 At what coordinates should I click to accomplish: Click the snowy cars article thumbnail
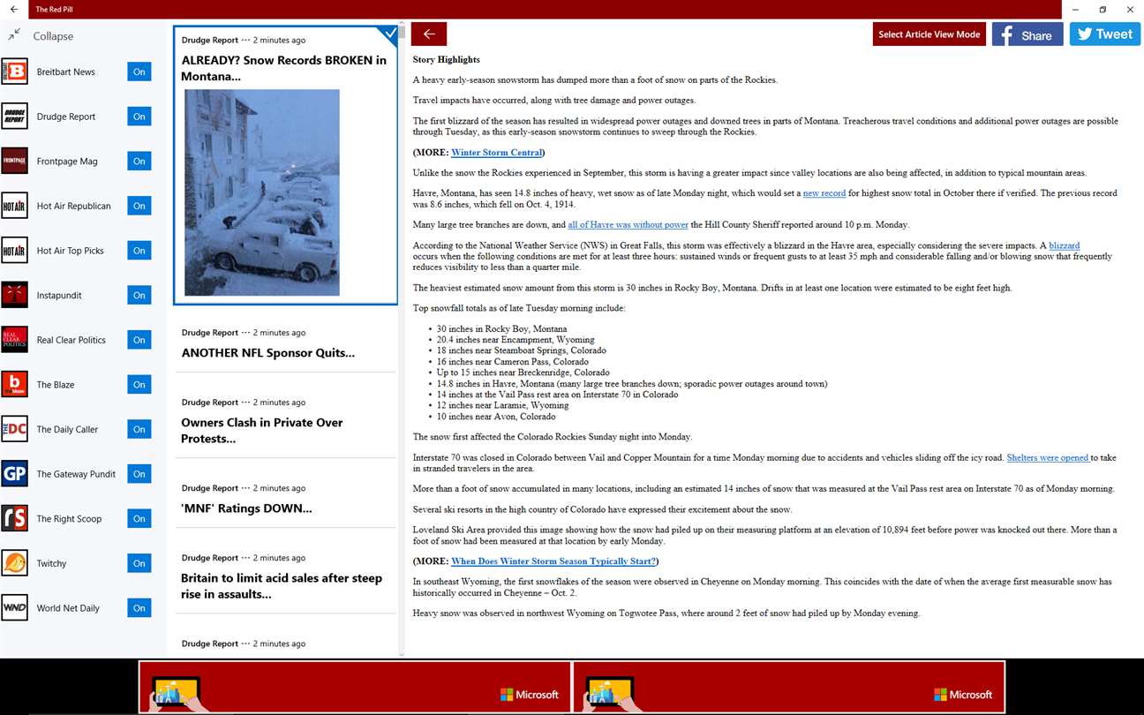coord(261,192)
